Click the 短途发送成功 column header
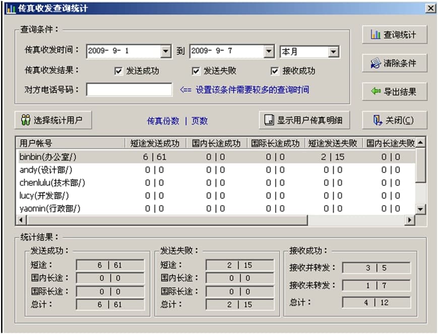Viewport: 438px width, 334px height. tap(155, 143)
